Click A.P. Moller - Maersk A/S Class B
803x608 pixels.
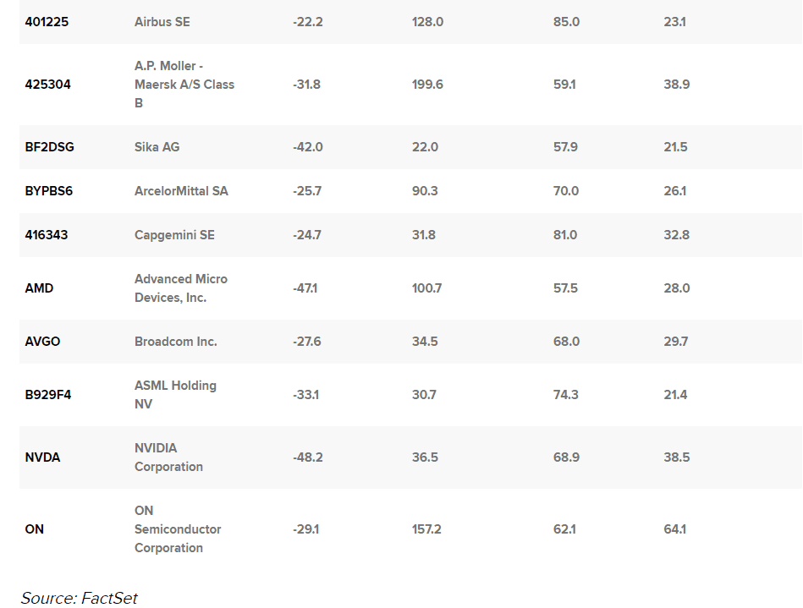(x=184, y=85)
